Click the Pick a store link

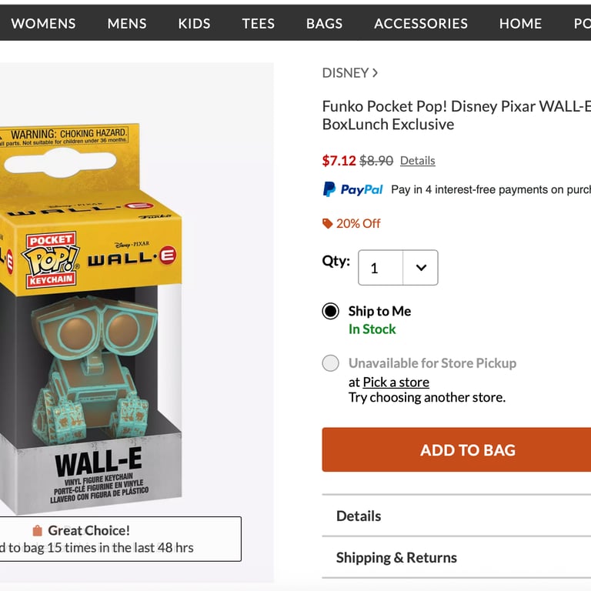(x=396, y=382)
